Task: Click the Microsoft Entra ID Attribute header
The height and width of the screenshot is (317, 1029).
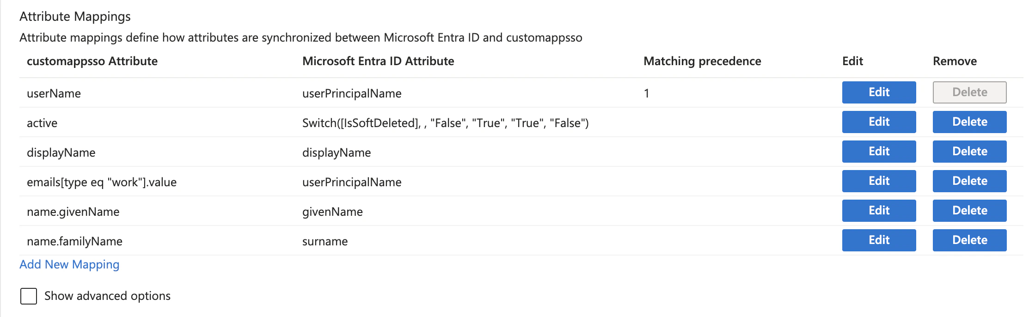Action: [x=378, y=61]
